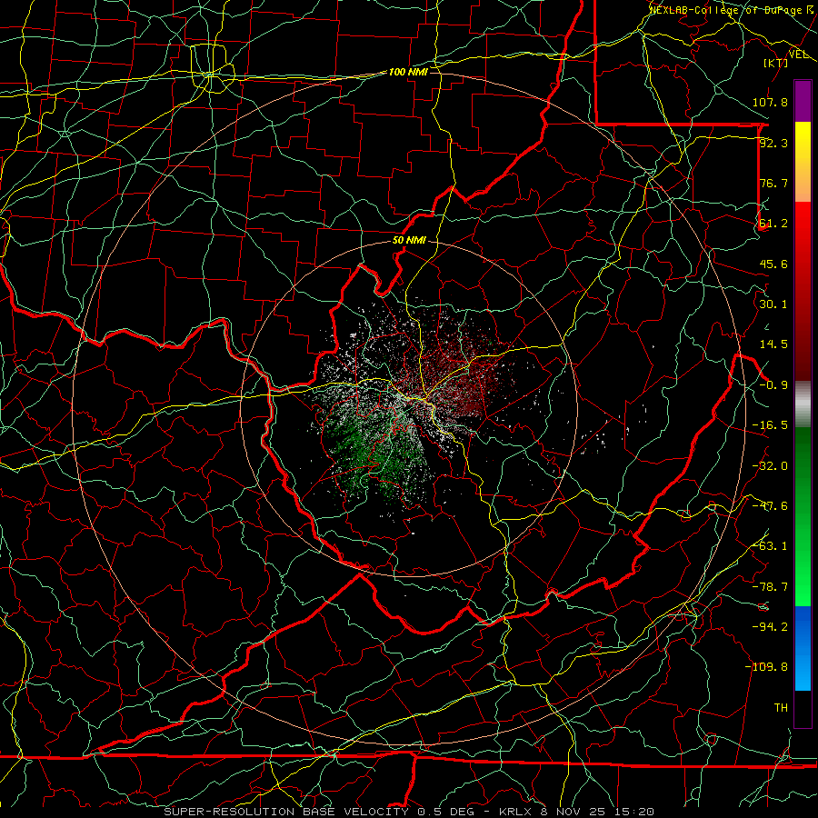Image resolution: width=818 pixels, height=818 pixels.
Task: Select the -94.2 legend value
Action: pyautogui.click(x=770, y=627)
